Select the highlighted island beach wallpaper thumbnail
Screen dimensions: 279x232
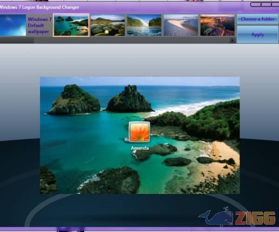click(x=71, y=25)
